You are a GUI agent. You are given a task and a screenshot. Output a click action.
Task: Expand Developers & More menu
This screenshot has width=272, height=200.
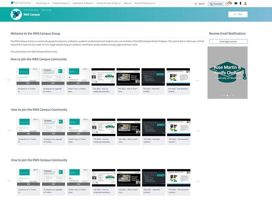[83, 3]
